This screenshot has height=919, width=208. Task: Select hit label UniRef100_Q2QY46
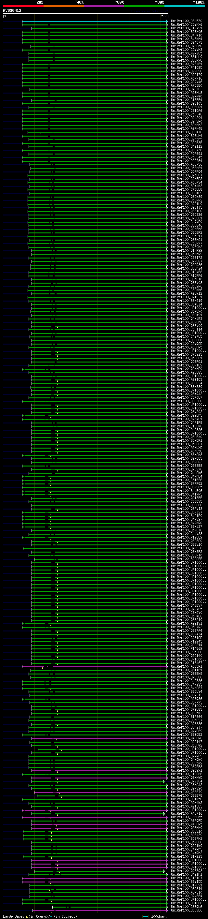tap(187, 82)
